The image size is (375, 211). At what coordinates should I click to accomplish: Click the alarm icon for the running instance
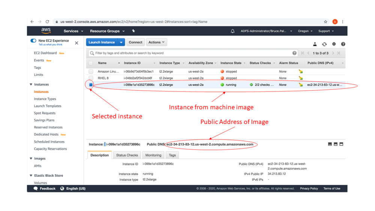coord(301,85)
